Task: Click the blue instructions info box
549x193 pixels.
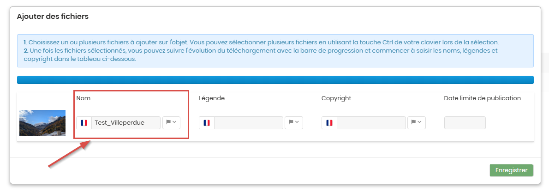Action: tap(275, 51)
